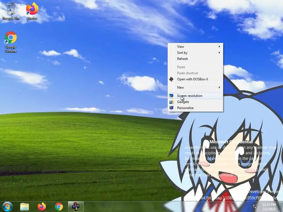Click the Sort by submenu arrow
The height and width of the screenshot is (212, 283).
[219, 53]
